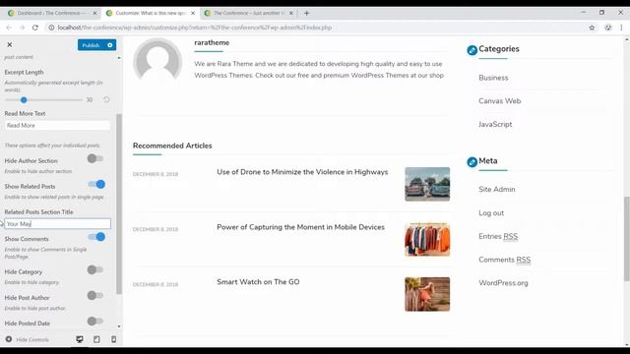Enable Hide Category switch
630x354 pixels.
tap(95, 269)
